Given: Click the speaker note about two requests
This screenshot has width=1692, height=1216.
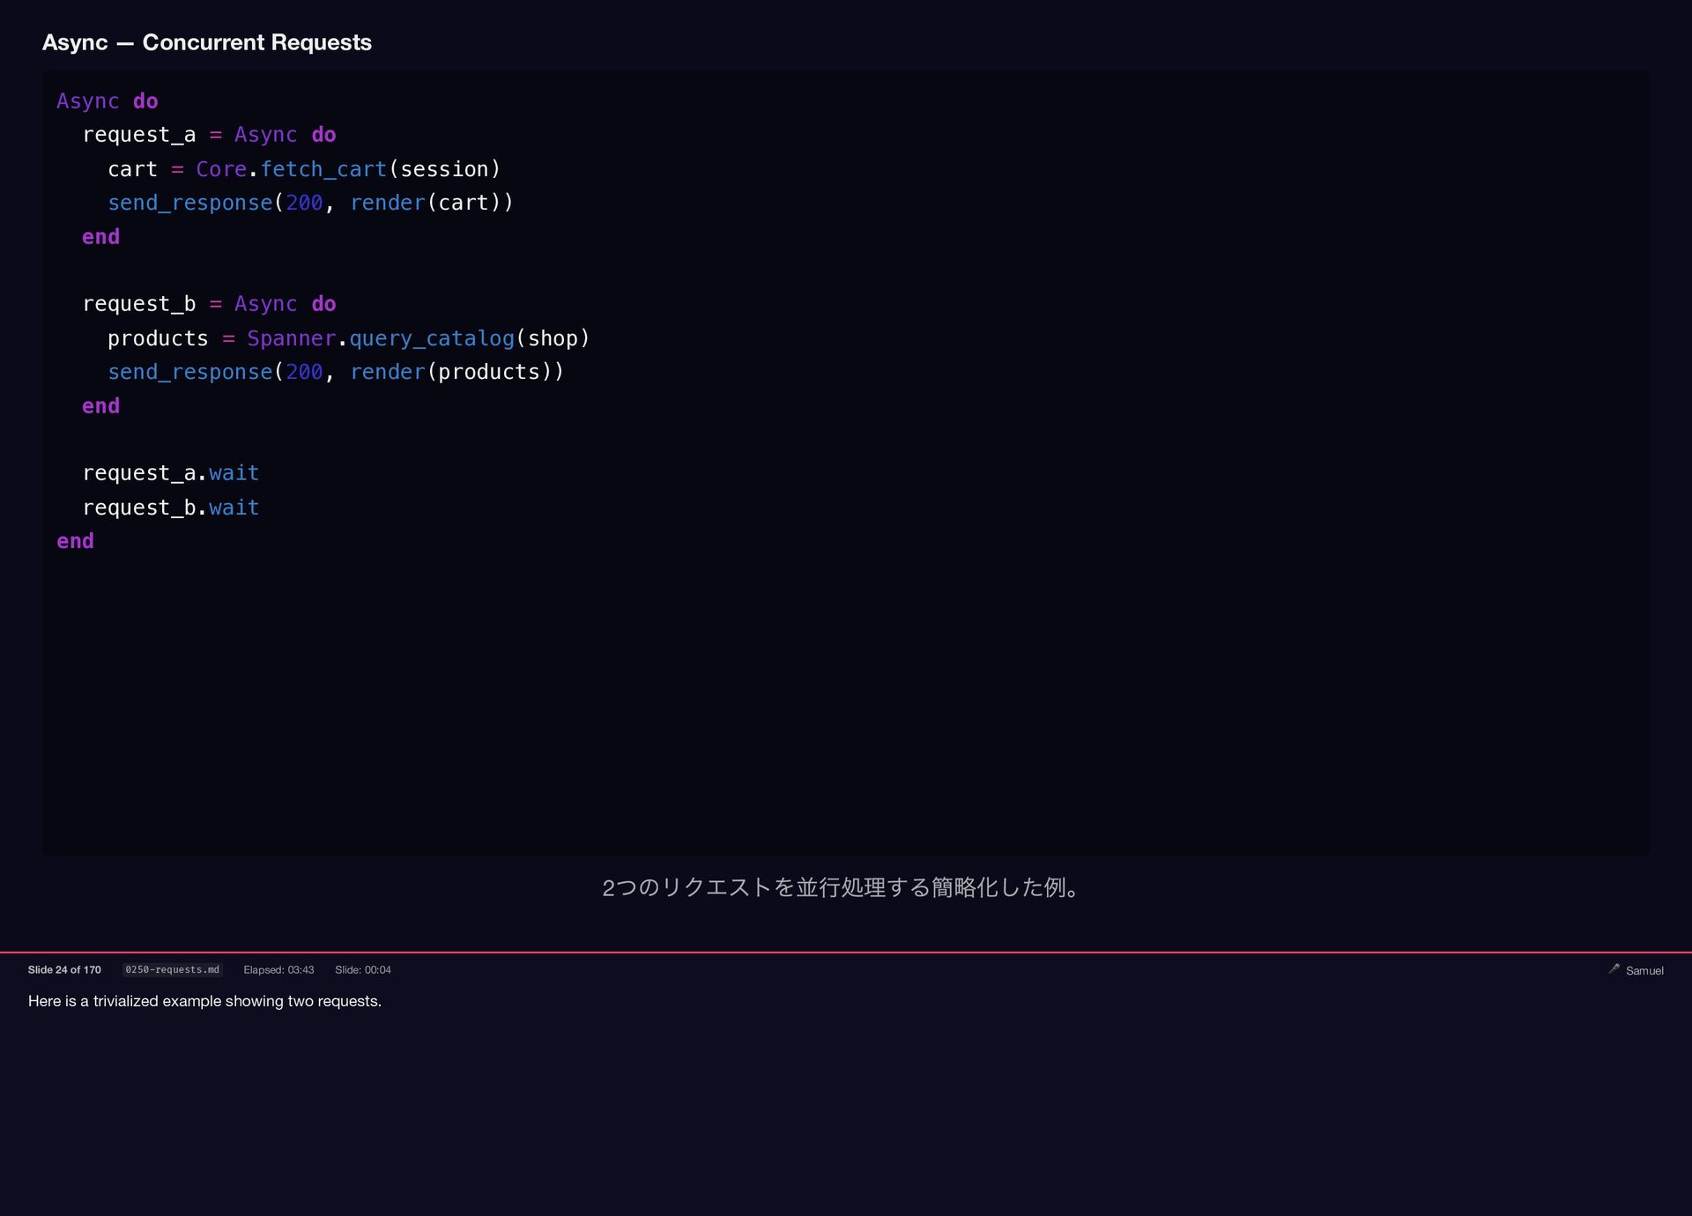Looking at the screenshot, I should click(204, 1001).
